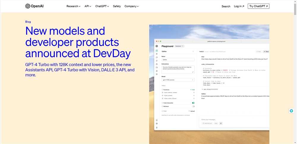The image size is (297, 144).
Task: Click the Functions info circle icon
Action: [x=162, y=90]
